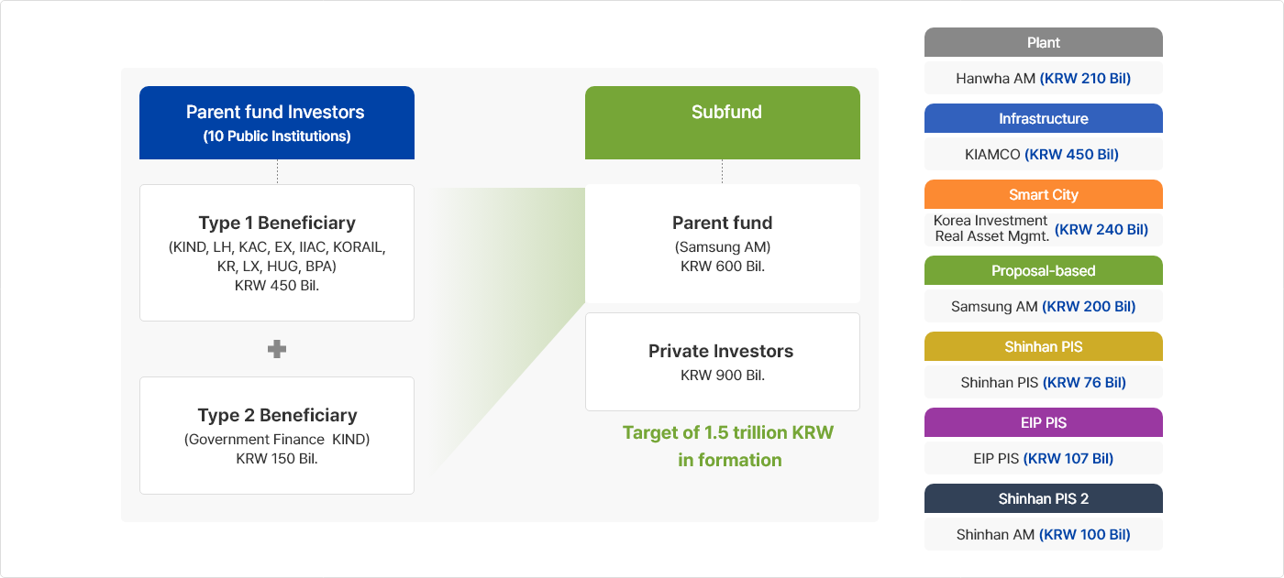This screenshot has width=1284, height=578.
Task: Select the dark Shinhan PIS 2 header
Action: pyautogui.click(x=1044, y=498)
